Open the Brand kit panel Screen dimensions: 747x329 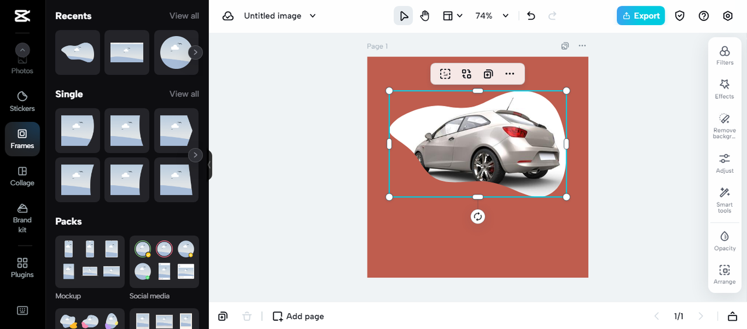[22, 218]
